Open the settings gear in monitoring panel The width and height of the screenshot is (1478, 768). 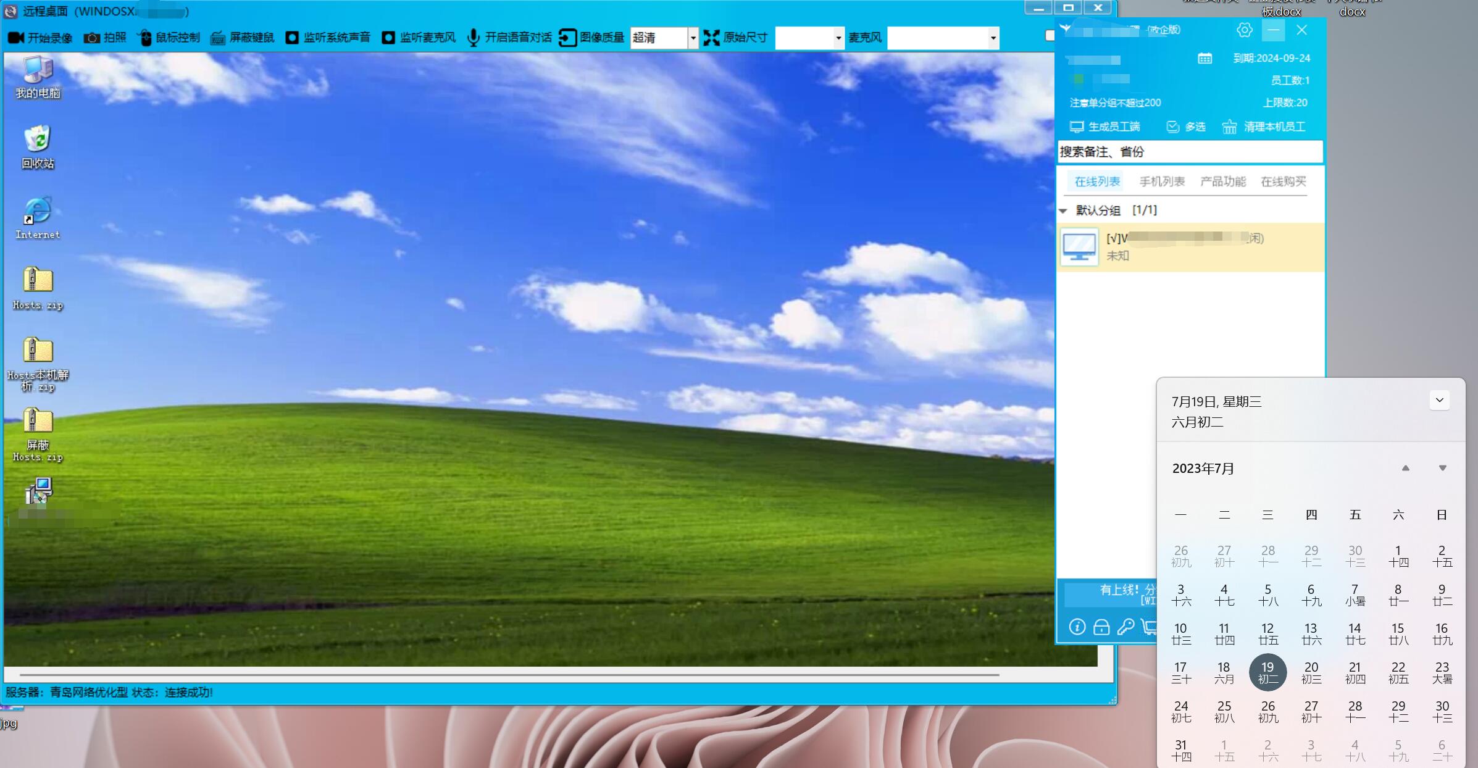(1244, 30)
